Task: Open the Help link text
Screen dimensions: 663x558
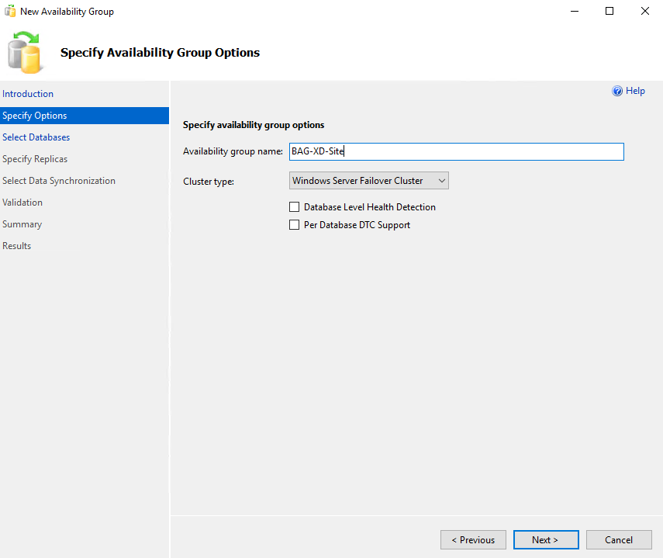Action: point(635,91)
